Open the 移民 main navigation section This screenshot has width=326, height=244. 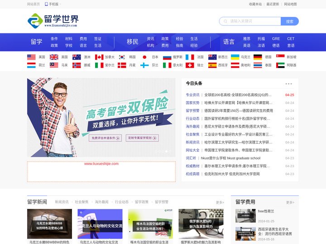coord(132,42)
